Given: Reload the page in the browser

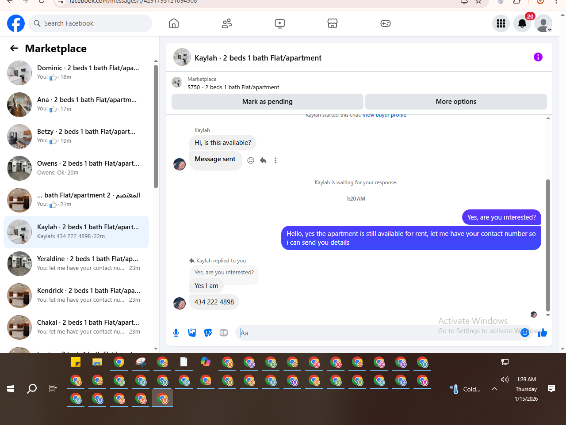Looking at the screenshot, I should point(42,1).
